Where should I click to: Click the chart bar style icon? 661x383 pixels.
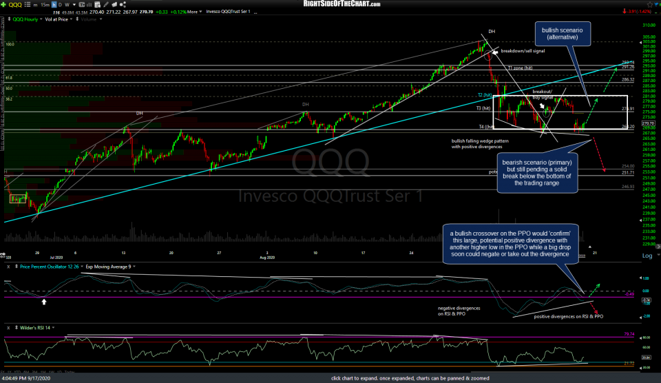[90, 5]
